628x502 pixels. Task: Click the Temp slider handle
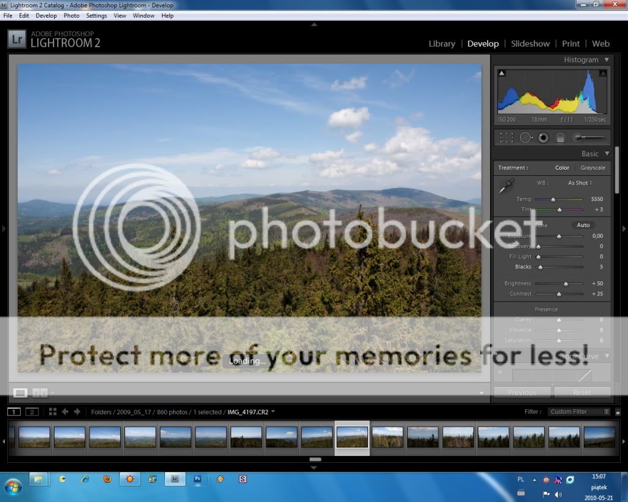pyautogui.click(x=553, y=199)
